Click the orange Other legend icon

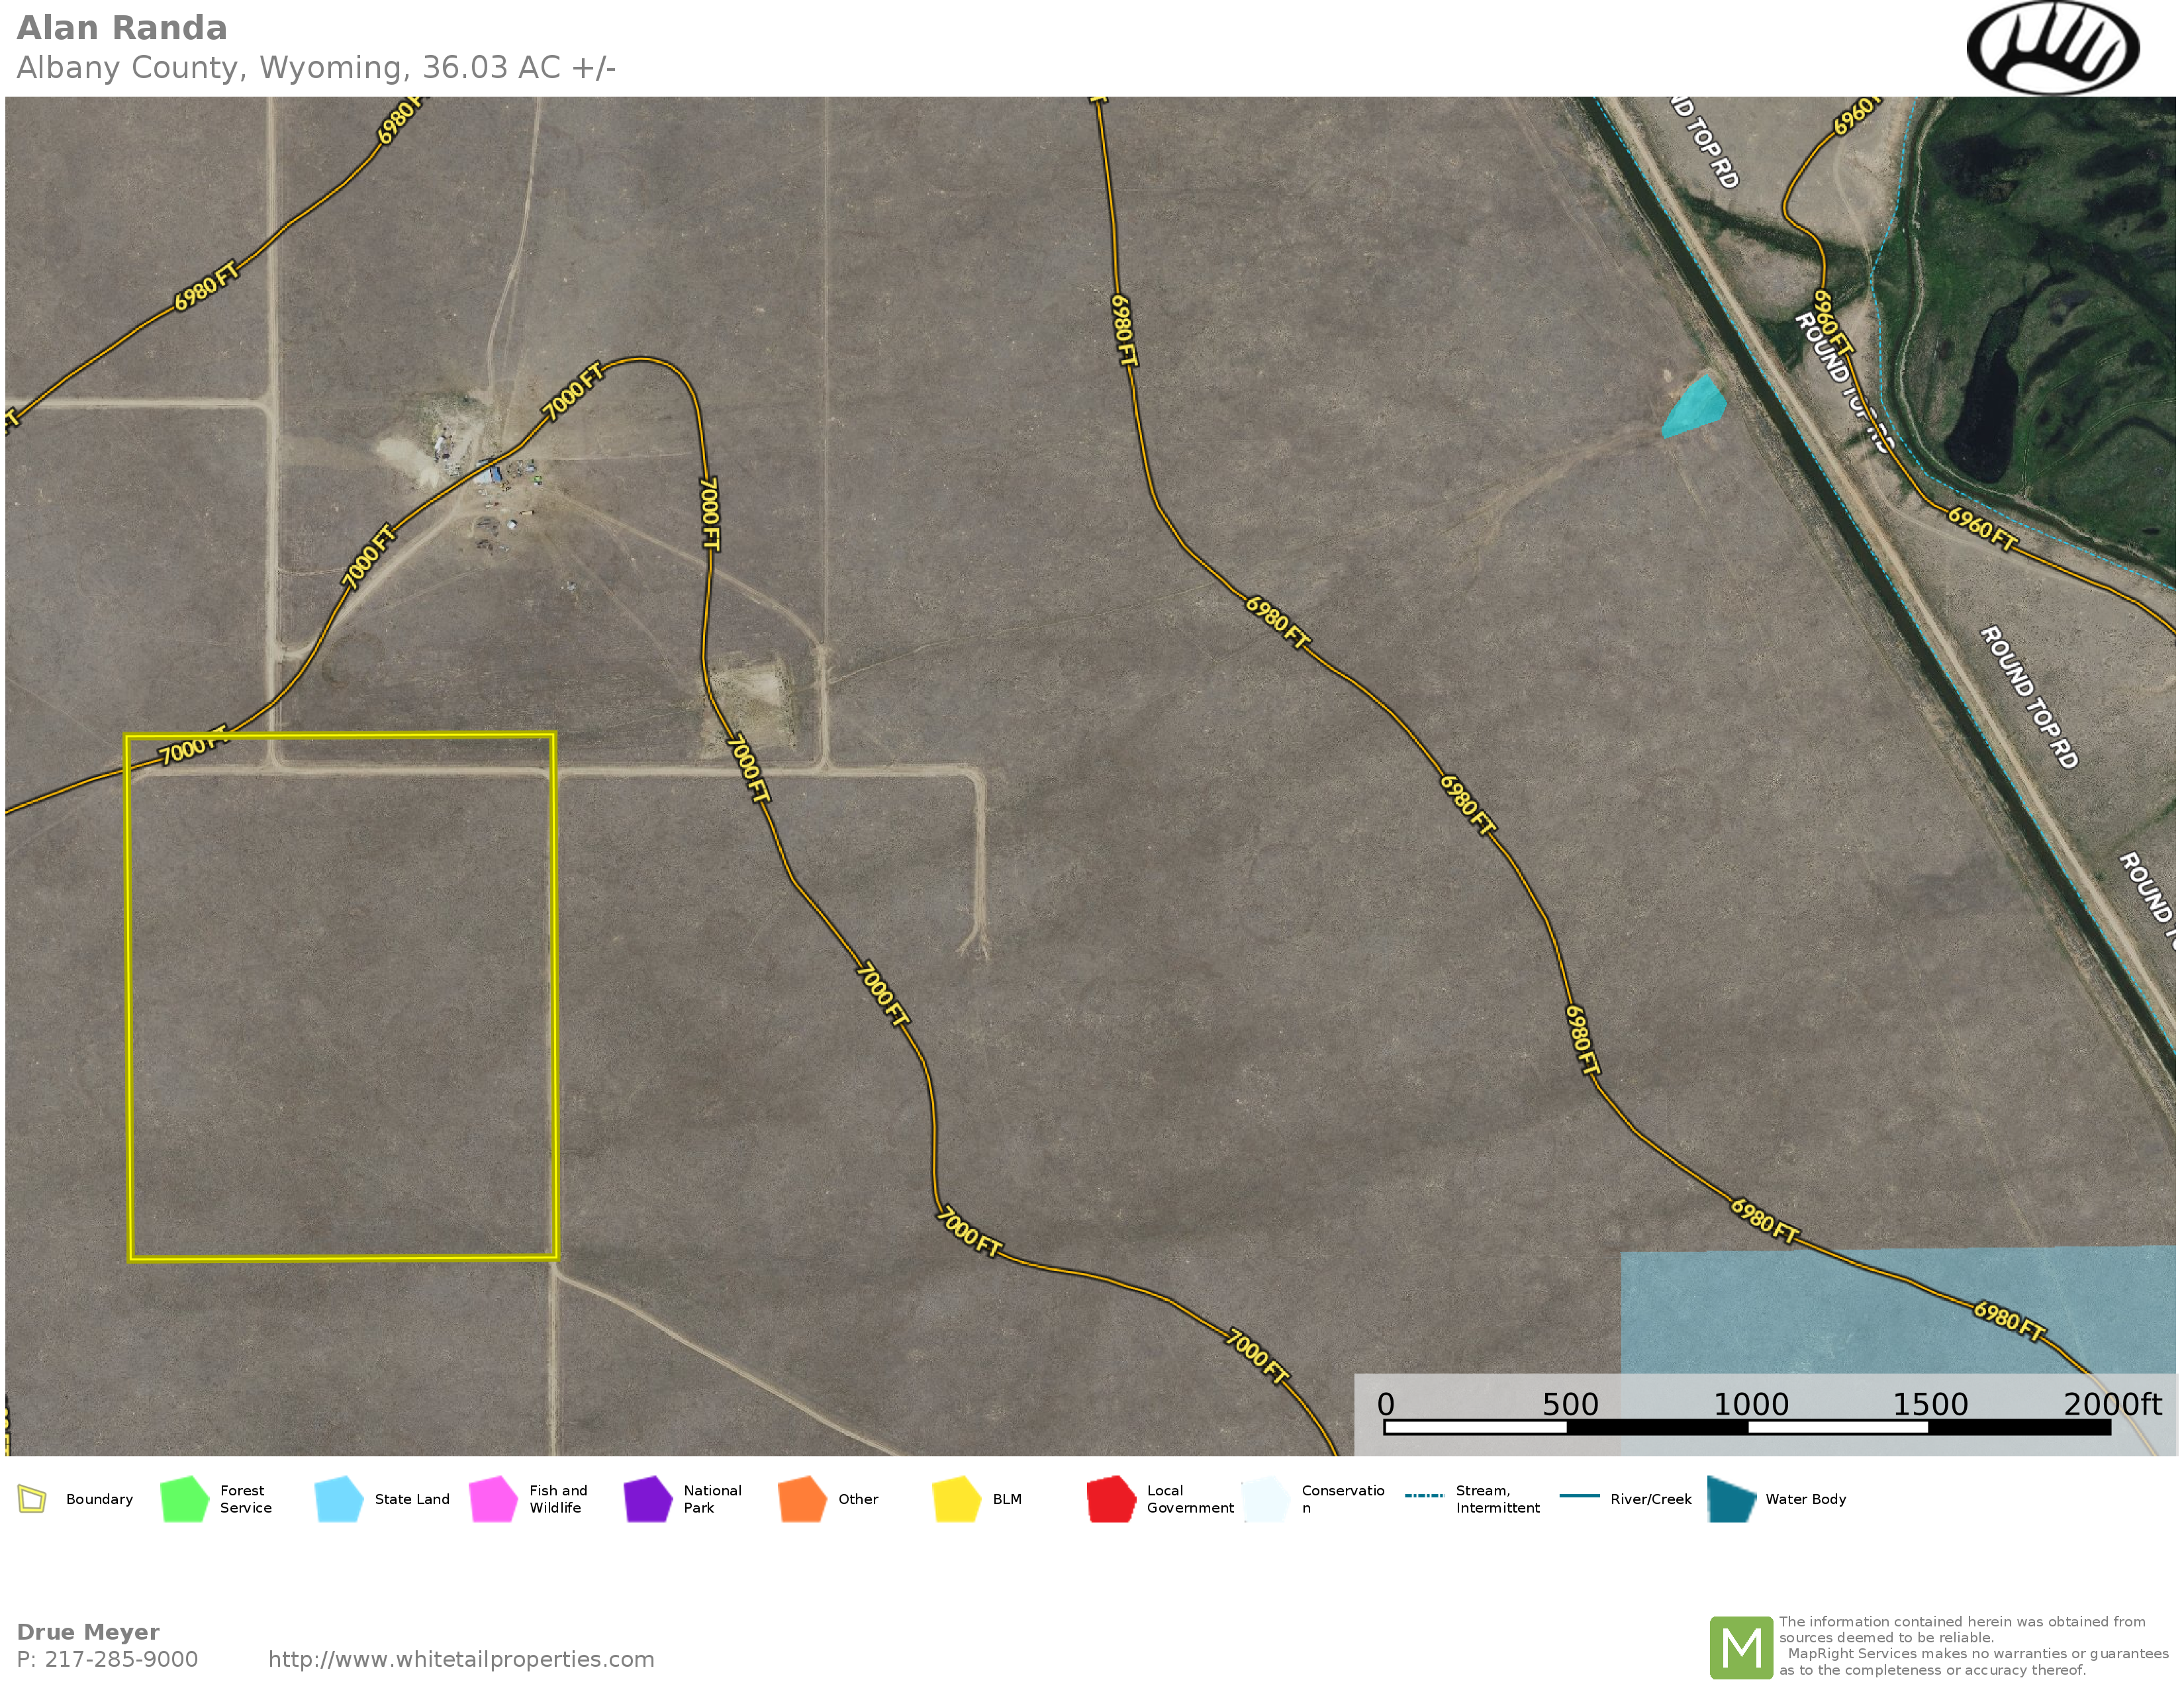802,1499
